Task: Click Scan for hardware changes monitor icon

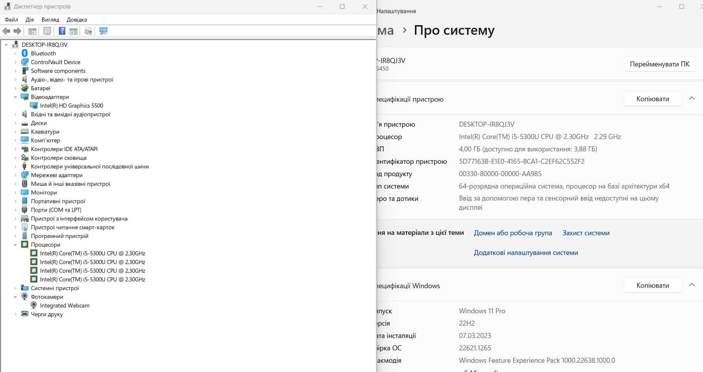Action: point(103,31)
